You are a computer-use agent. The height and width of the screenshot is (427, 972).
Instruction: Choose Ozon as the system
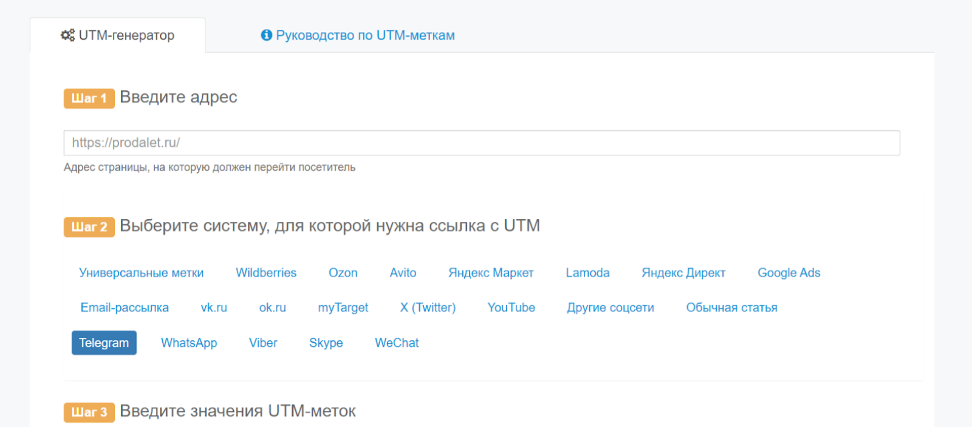pos(343,273)
